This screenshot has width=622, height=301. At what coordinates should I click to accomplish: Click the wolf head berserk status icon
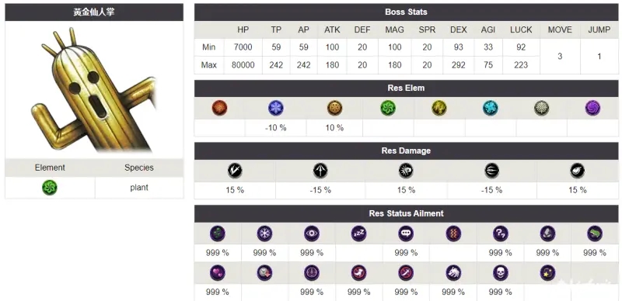453,273
